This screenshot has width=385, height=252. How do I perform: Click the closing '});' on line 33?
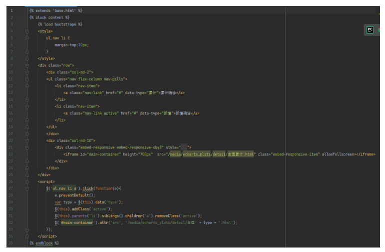click(49, 229)
